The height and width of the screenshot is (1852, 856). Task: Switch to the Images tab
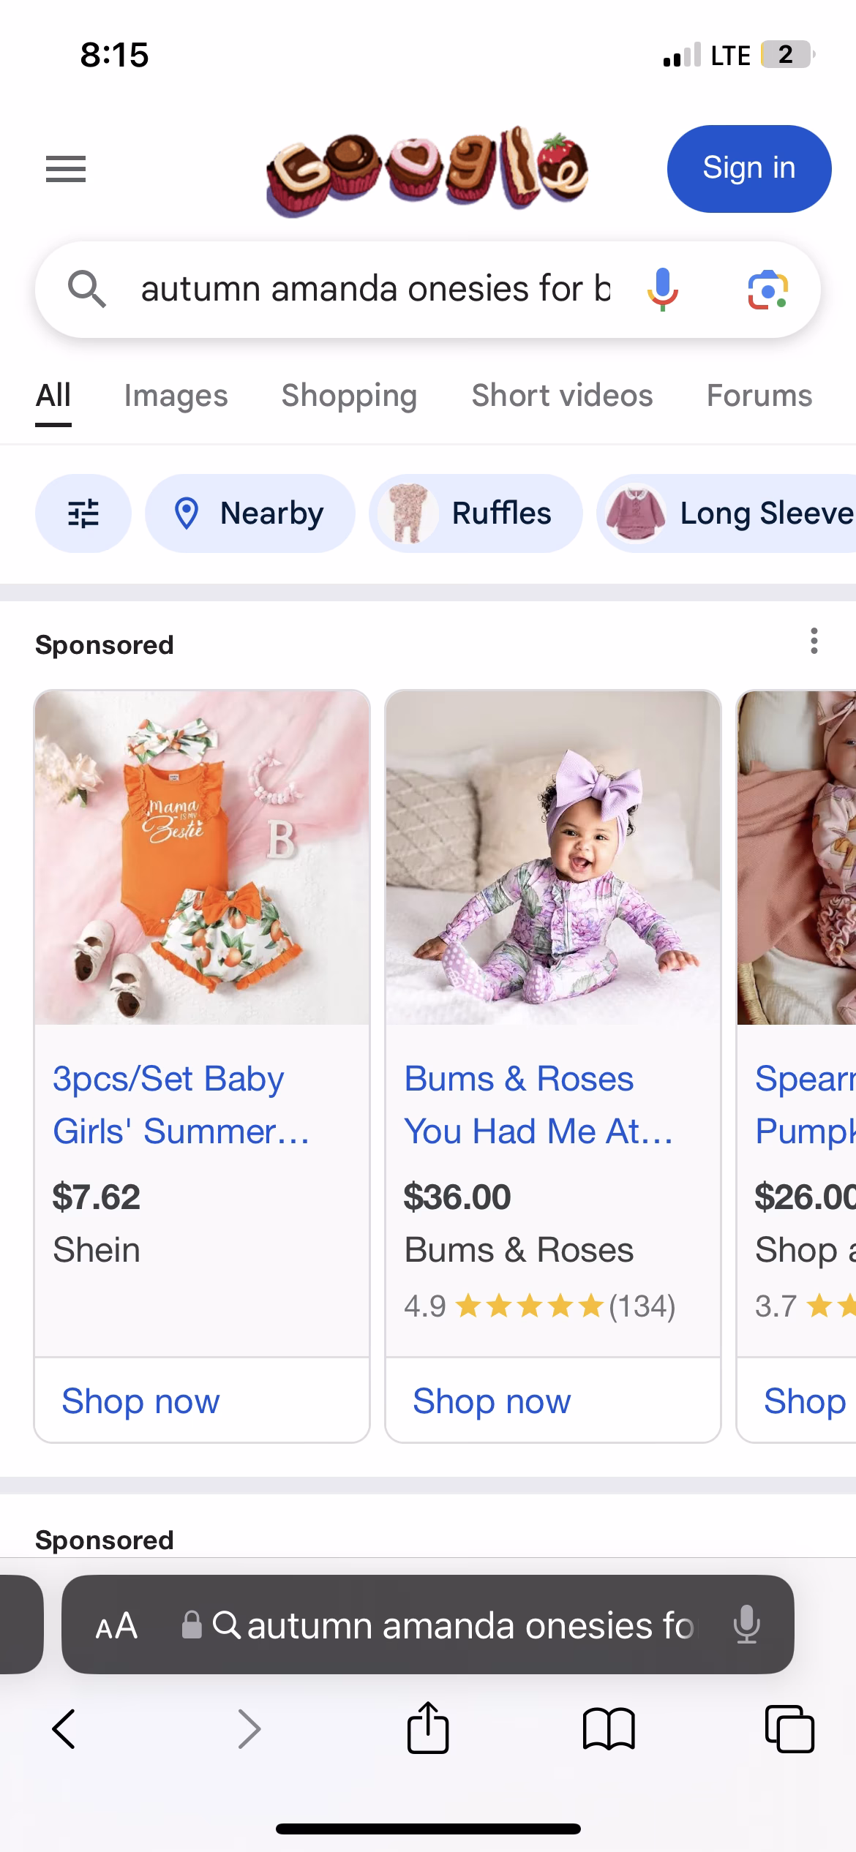point(176,396)
